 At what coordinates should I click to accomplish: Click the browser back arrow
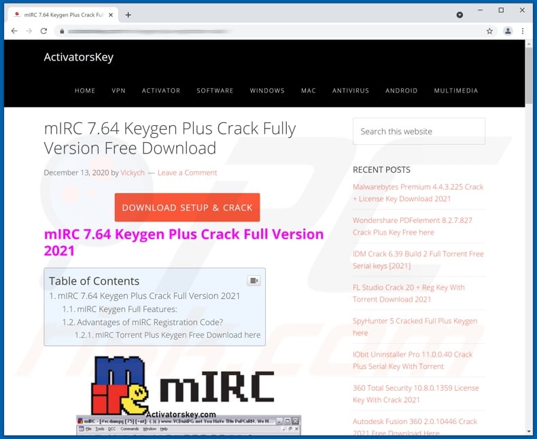point(14,31)
